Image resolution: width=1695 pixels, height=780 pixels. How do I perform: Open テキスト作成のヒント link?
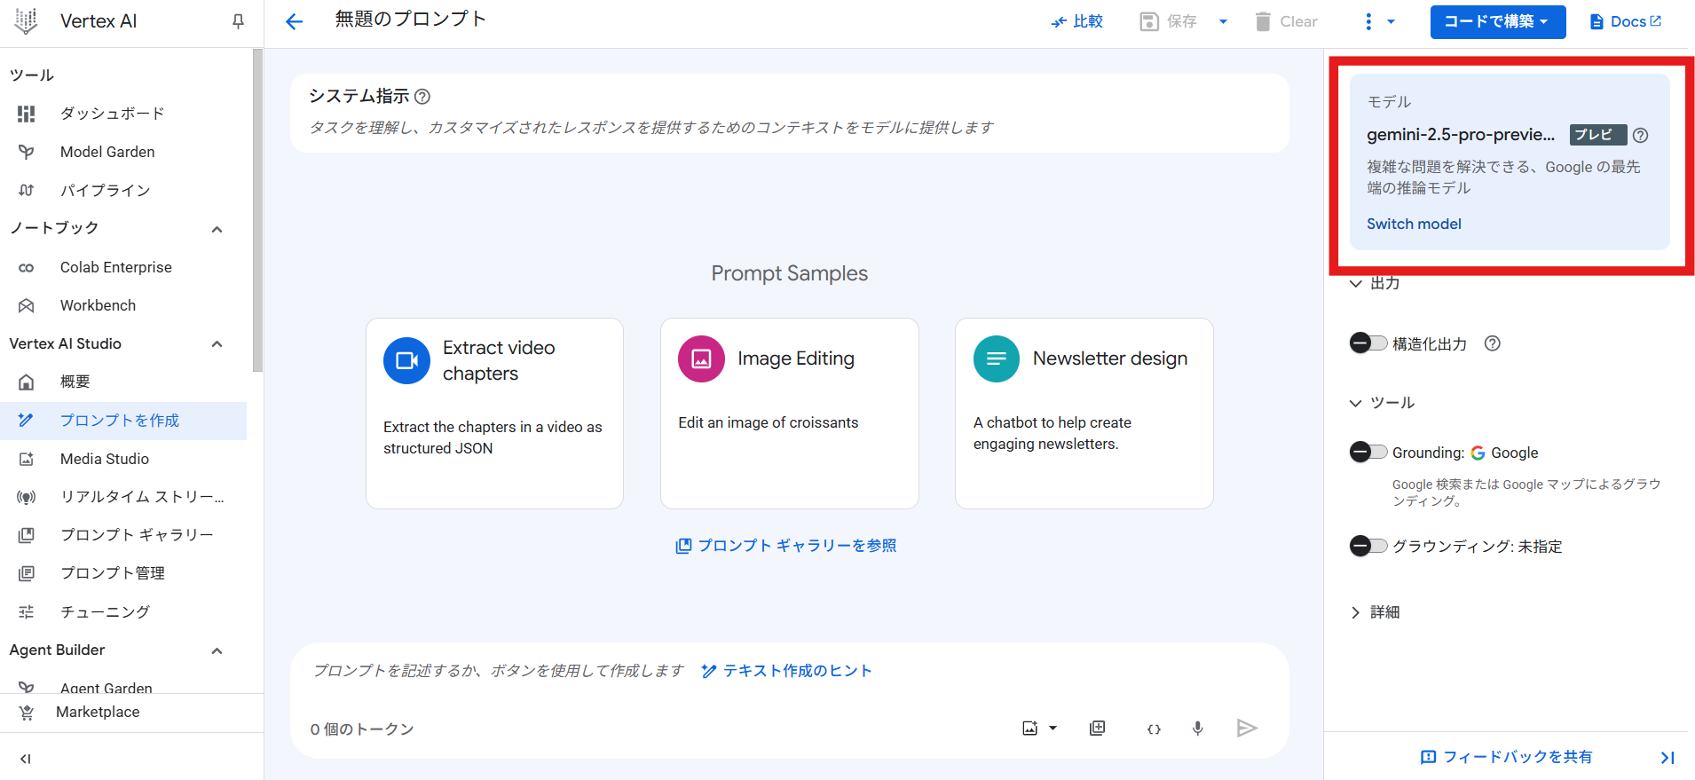coord(786,671)
